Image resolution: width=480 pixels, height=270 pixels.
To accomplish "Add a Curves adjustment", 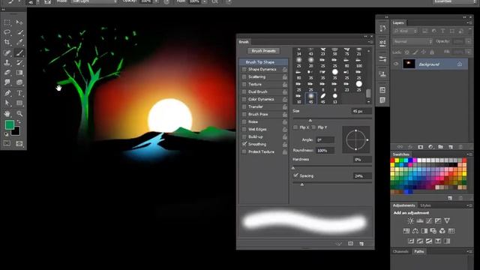I will [x=429, y=220].
